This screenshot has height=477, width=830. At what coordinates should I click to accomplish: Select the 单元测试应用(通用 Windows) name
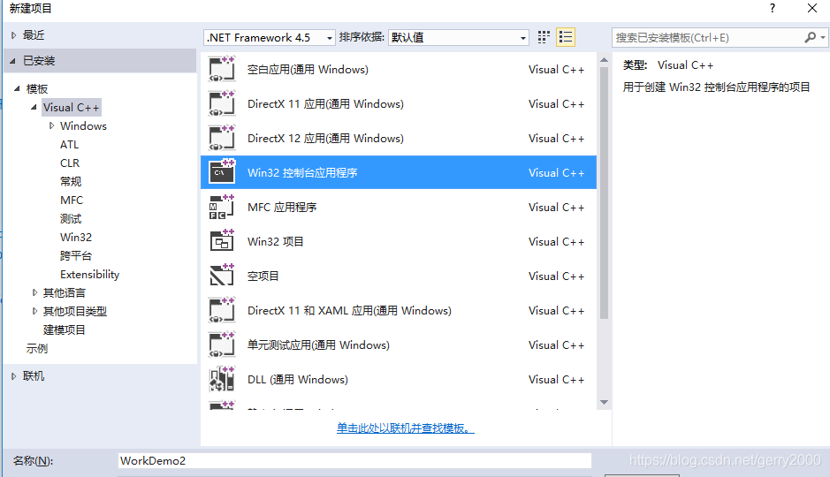click(318, 344)
